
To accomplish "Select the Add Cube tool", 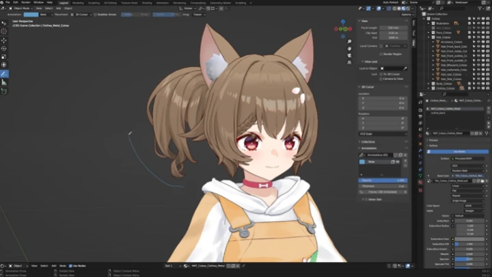I will click(4, 92).
